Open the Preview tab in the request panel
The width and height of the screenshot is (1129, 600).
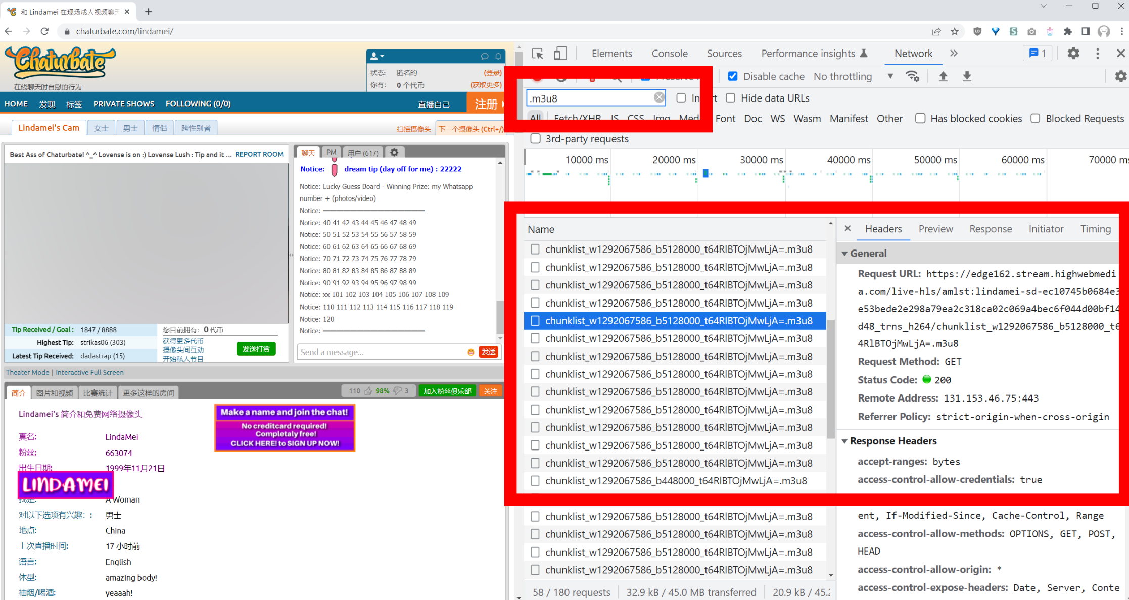click(x=935, y=229)
